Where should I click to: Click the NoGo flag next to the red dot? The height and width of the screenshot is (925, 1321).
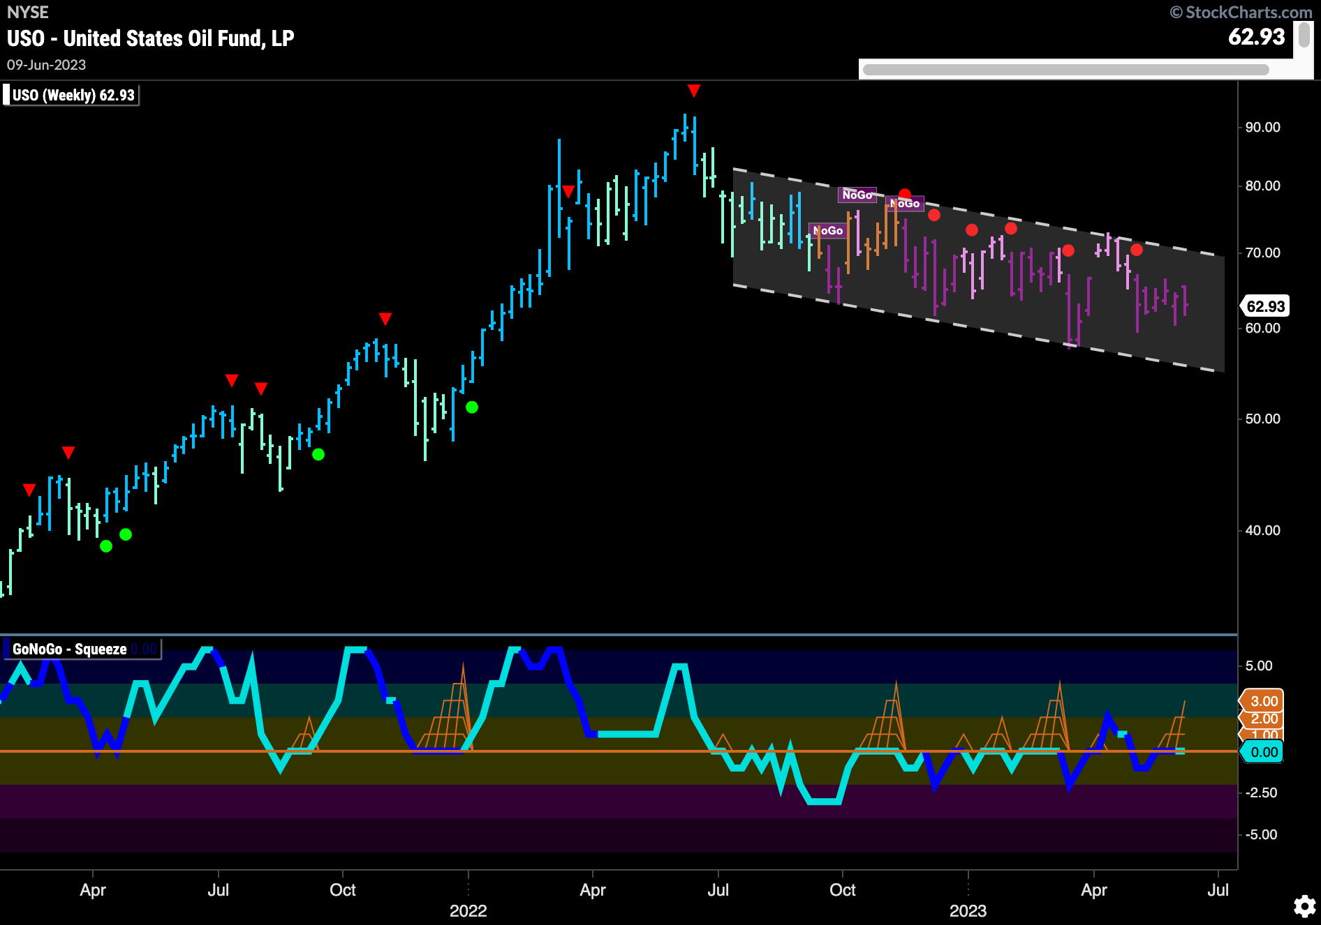[905, 203]
